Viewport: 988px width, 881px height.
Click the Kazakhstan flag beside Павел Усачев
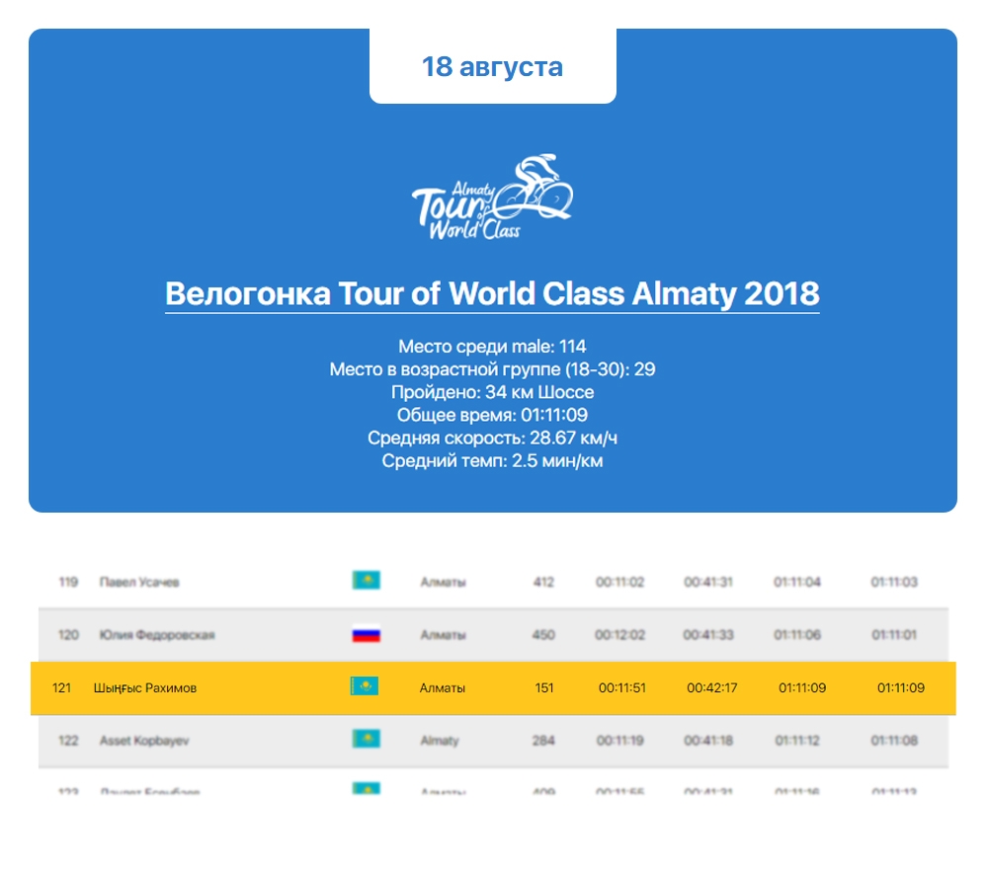coord(366,581)
